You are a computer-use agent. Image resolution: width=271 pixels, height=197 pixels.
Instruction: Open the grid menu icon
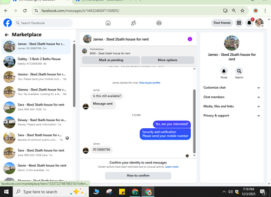click(239, 23)
